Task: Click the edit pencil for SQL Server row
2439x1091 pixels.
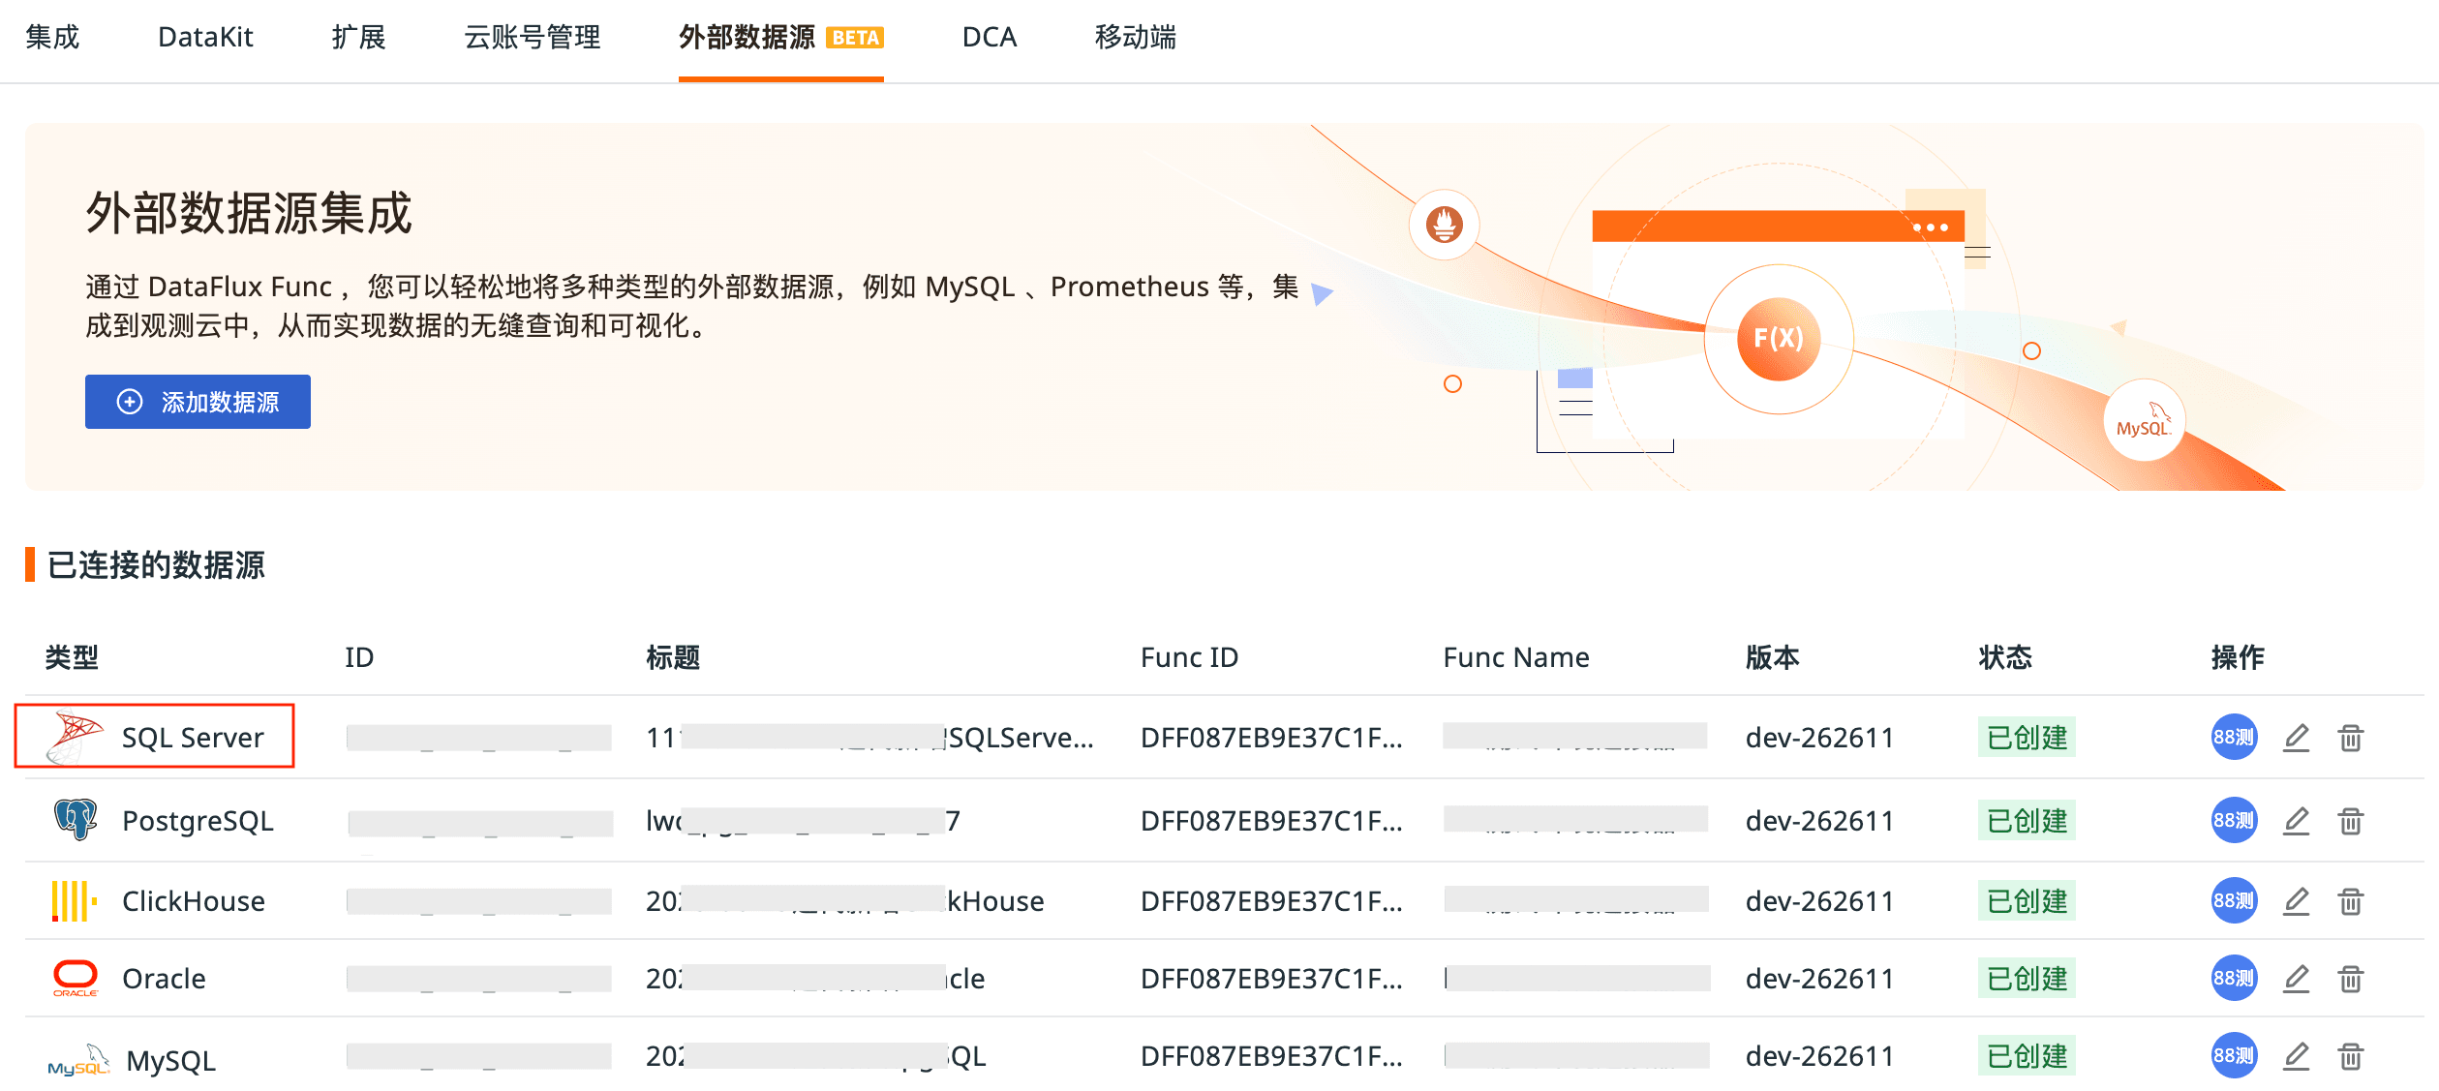Action: (x=2296, y=738)
